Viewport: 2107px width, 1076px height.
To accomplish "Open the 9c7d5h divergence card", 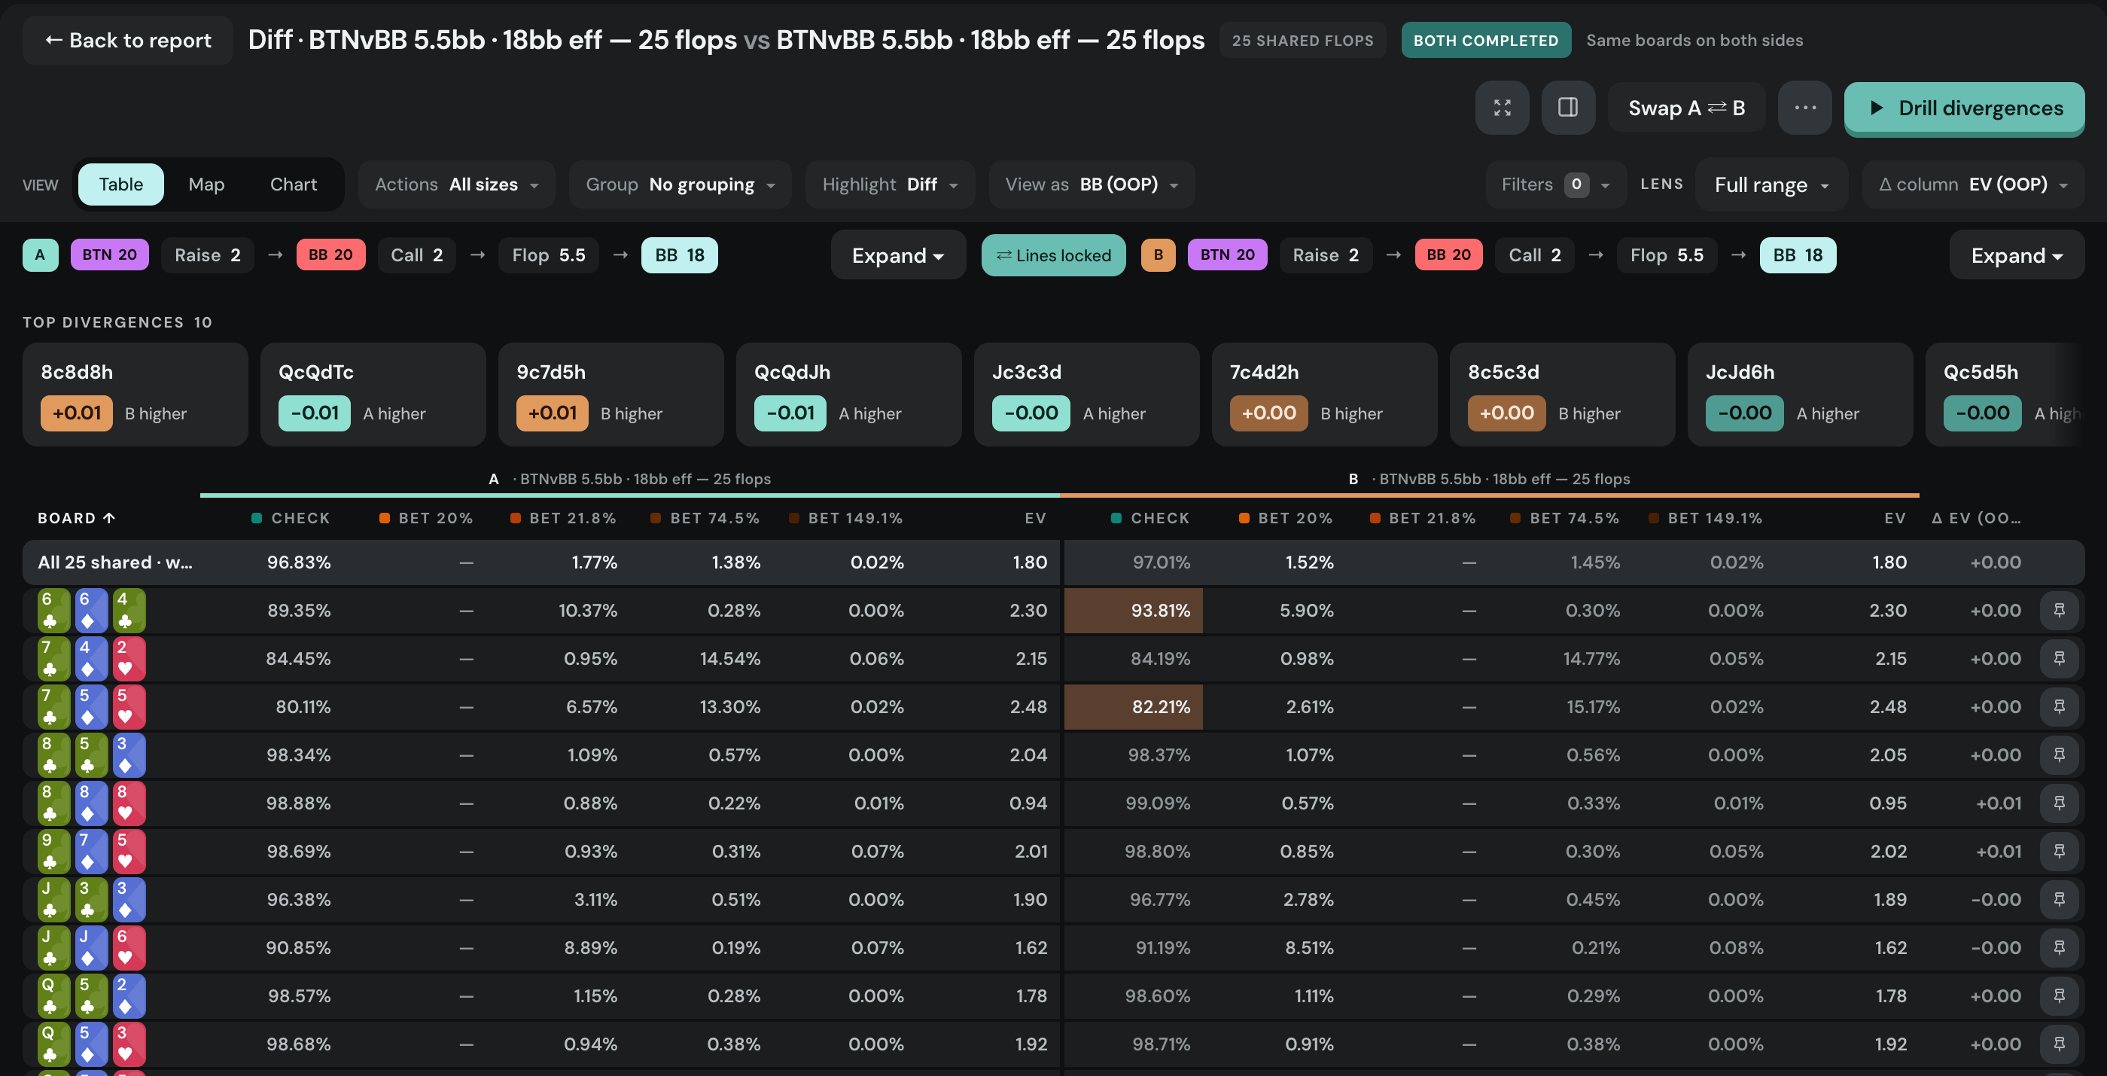I will tap(611, 395).
